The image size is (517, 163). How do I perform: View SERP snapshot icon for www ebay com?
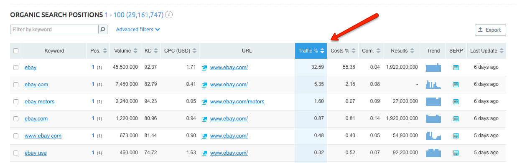(456, 136)
